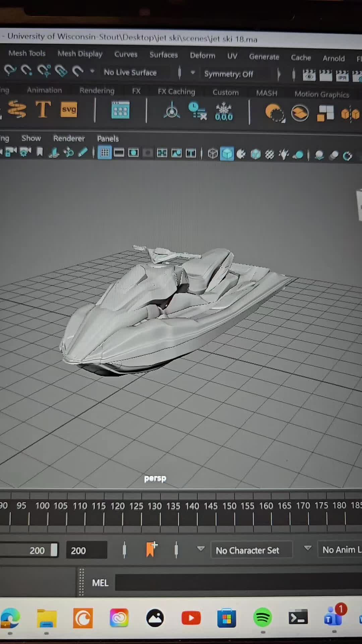Click the Auto Key bookmark icon
Viewport: 362px width, 644px height.
(x=152, y=549)
